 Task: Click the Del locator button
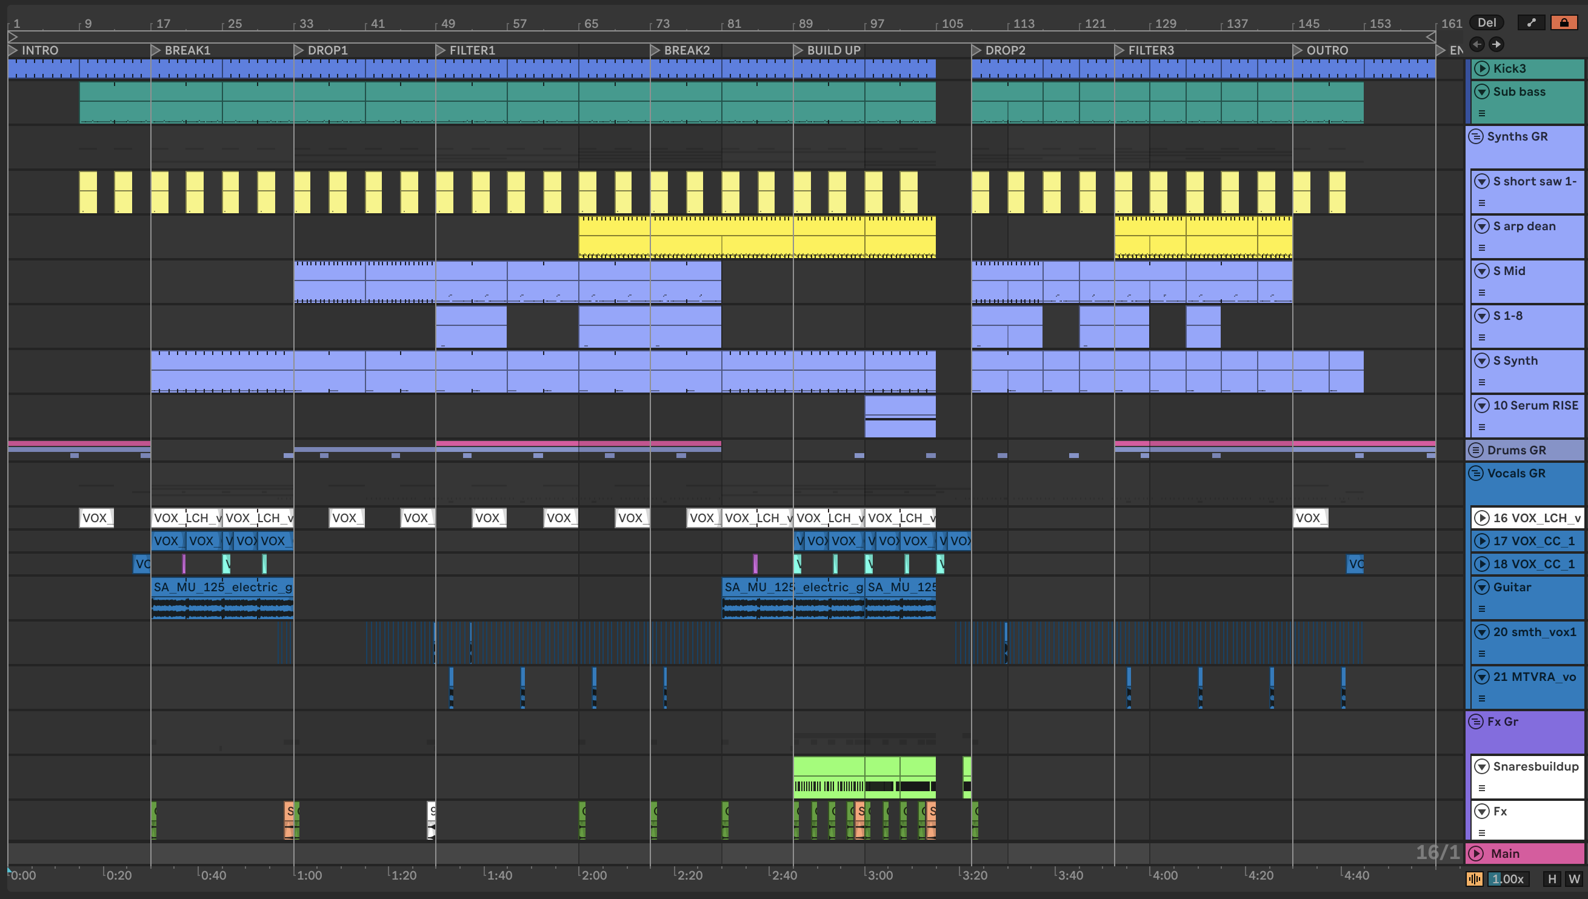[x=1486, y=23]
